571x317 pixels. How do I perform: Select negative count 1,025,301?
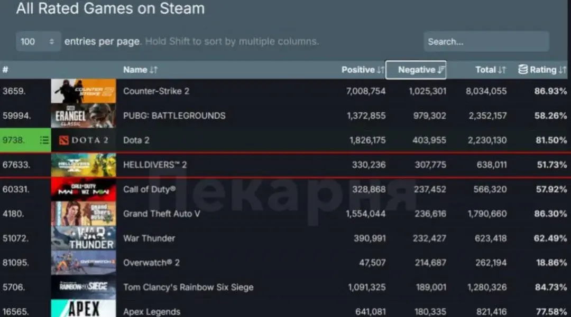pyautogui.click(x=428, y=91)
